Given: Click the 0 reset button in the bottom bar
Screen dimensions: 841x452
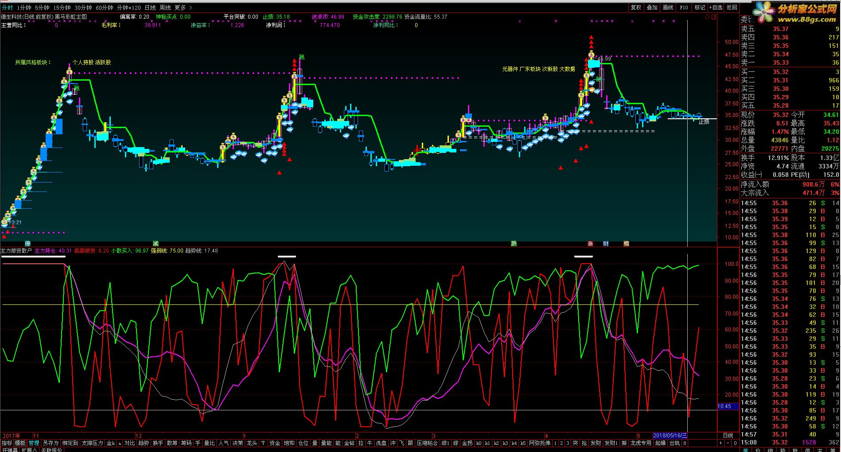Looking at the screenshot, I should (735, 443).
